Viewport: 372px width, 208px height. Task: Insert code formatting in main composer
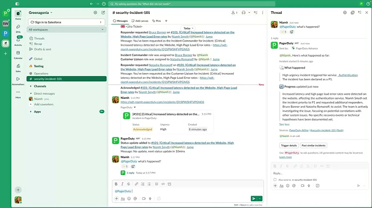click(163, 184)
